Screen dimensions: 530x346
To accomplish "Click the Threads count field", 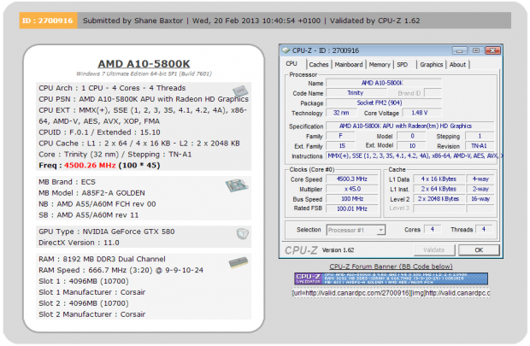I will point(484,230).
